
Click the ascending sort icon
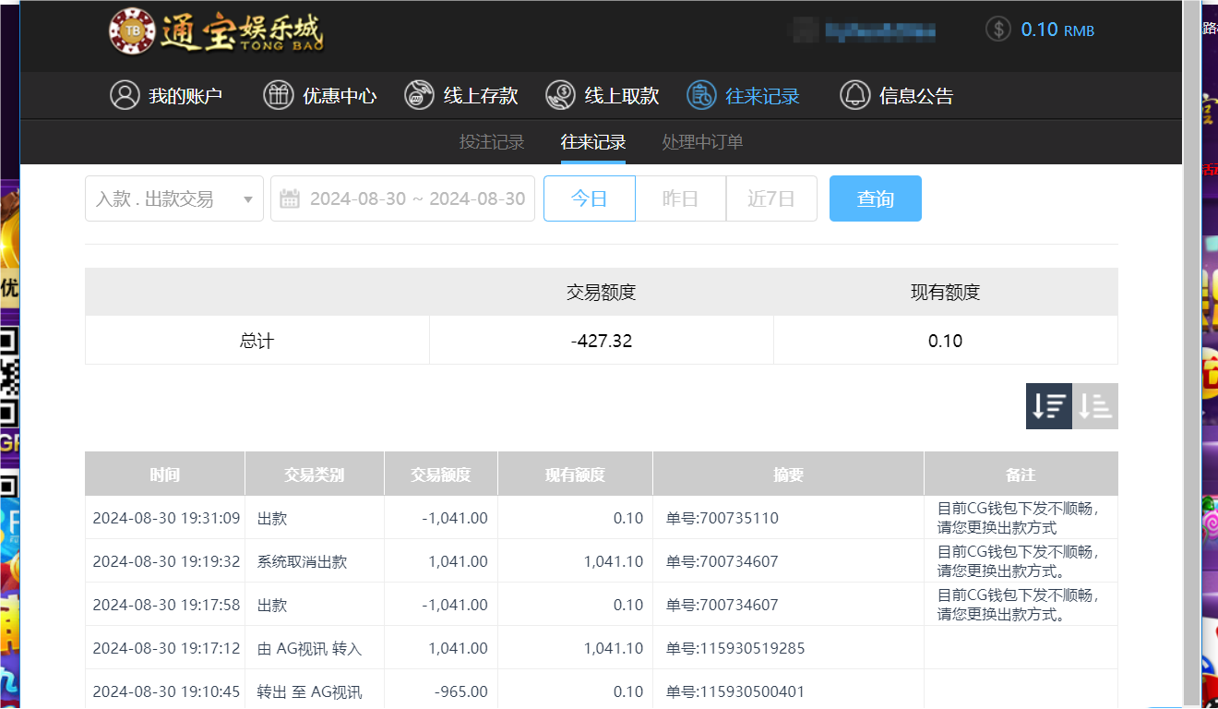point(1095,405)
